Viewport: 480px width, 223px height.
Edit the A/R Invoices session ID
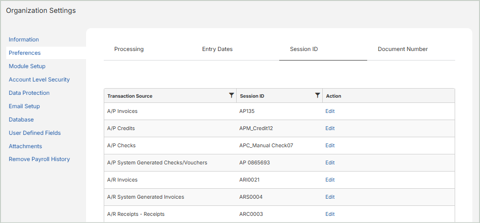[330, 180]
